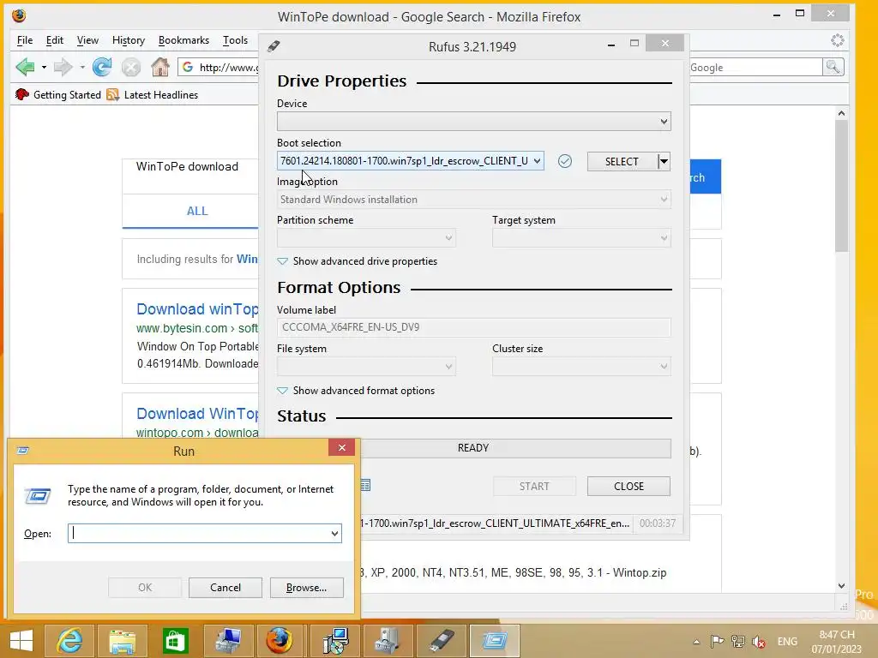The image size is (878, 658).
Task: Open 'Download winTop' bytesin.com result link
Action: click(x=197, y=308)
